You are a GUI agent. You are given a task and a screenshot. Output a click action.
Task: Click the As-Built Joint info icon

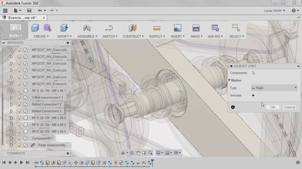pos(233,107)
